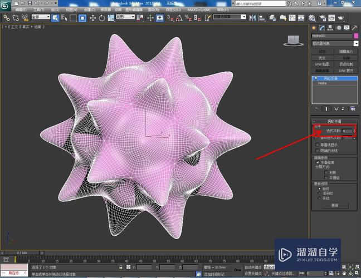Screen dimensions: 361x278
Task: Enable render iterations checkbox
Action: (317, 138)
